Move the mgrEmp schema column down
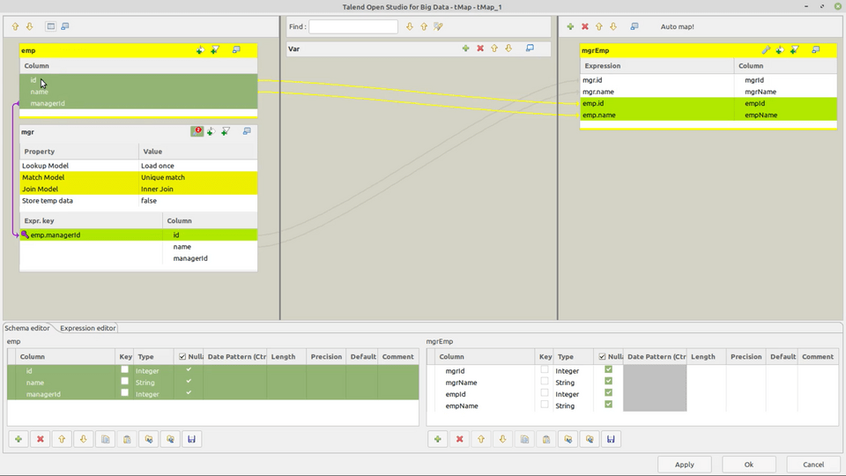 coord(502,439)
